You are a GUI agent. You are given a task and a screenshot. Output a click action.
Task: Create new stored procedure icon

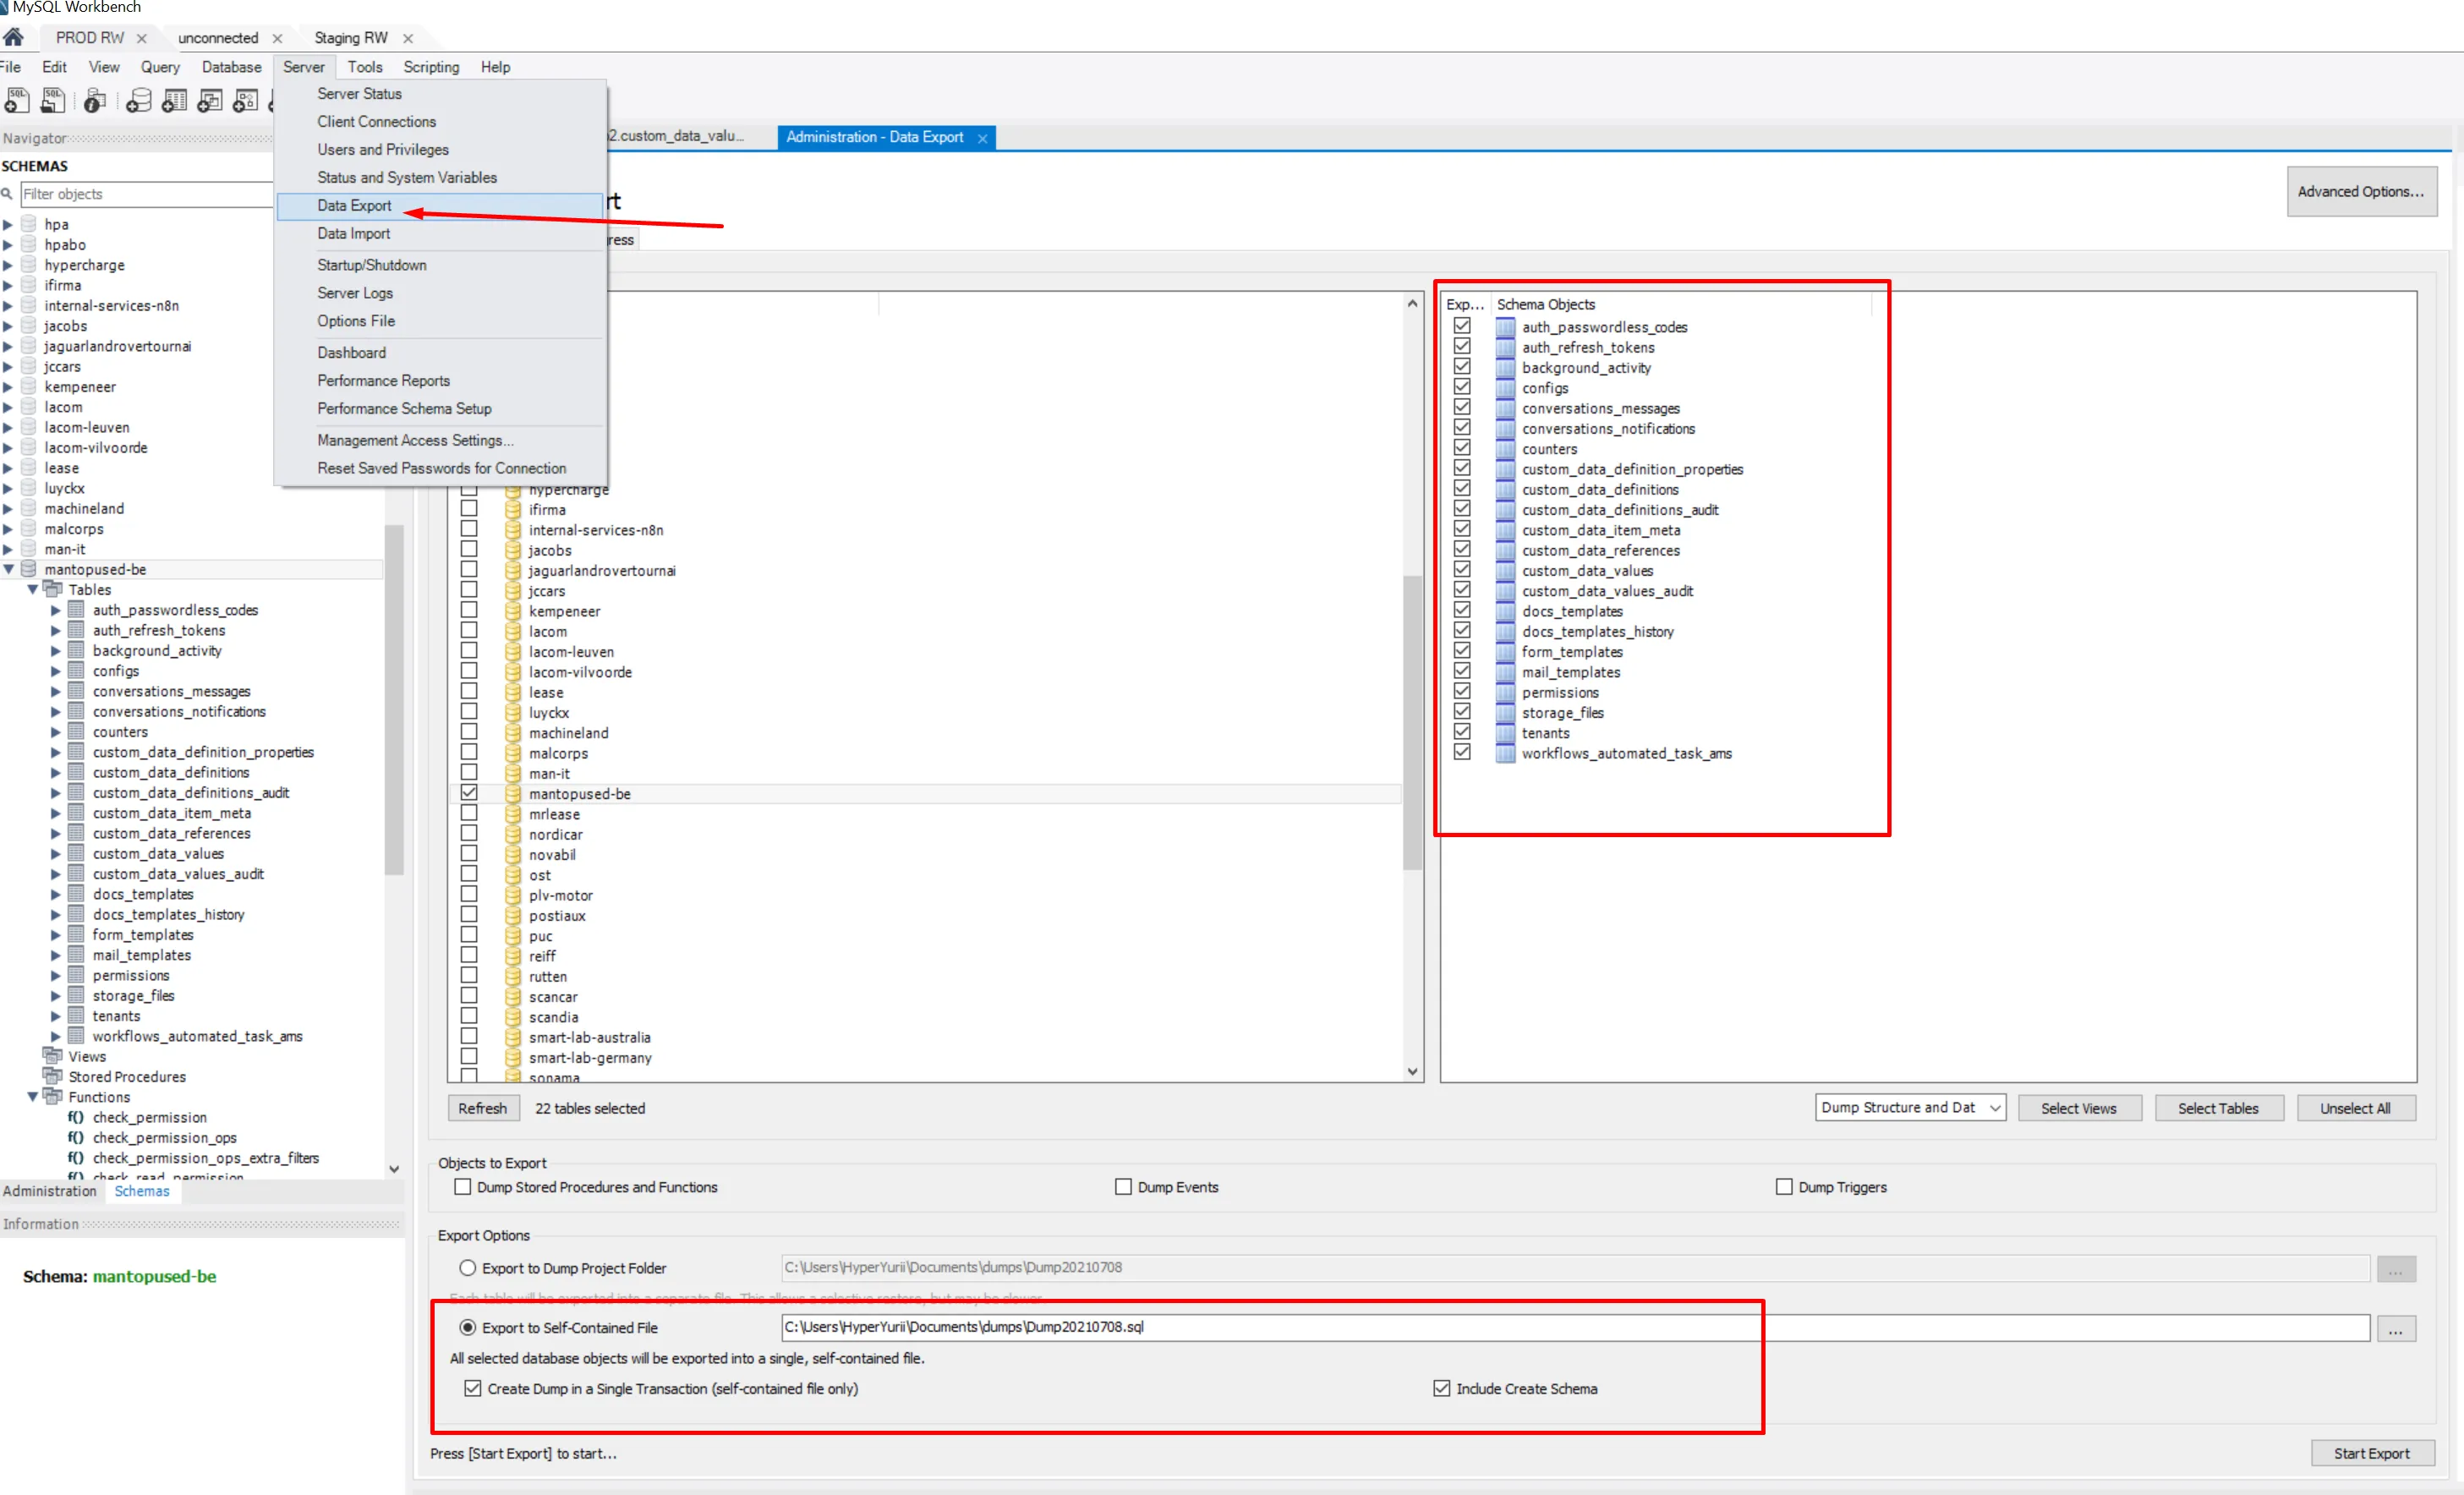click(245, 100)
